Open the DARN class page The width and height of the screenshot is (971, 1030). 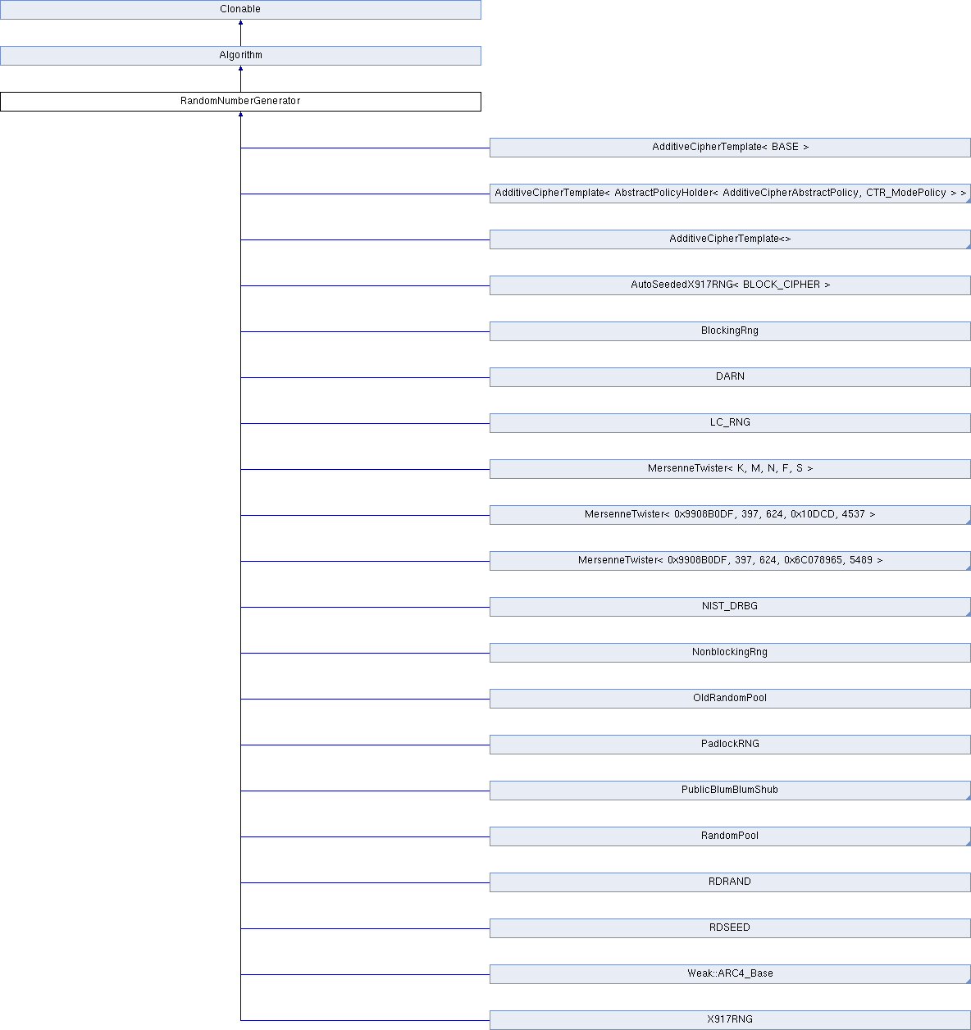730,376
